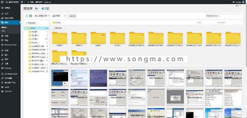Select the Add New (添加) media submenu
This screenshot has height=118, width=247.
coord(3,31)
